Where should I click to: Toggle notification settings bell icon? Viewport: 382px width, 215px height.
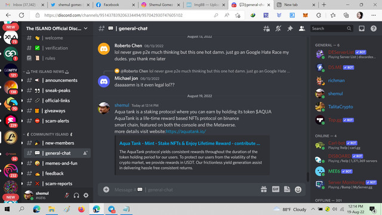point(278,29)
